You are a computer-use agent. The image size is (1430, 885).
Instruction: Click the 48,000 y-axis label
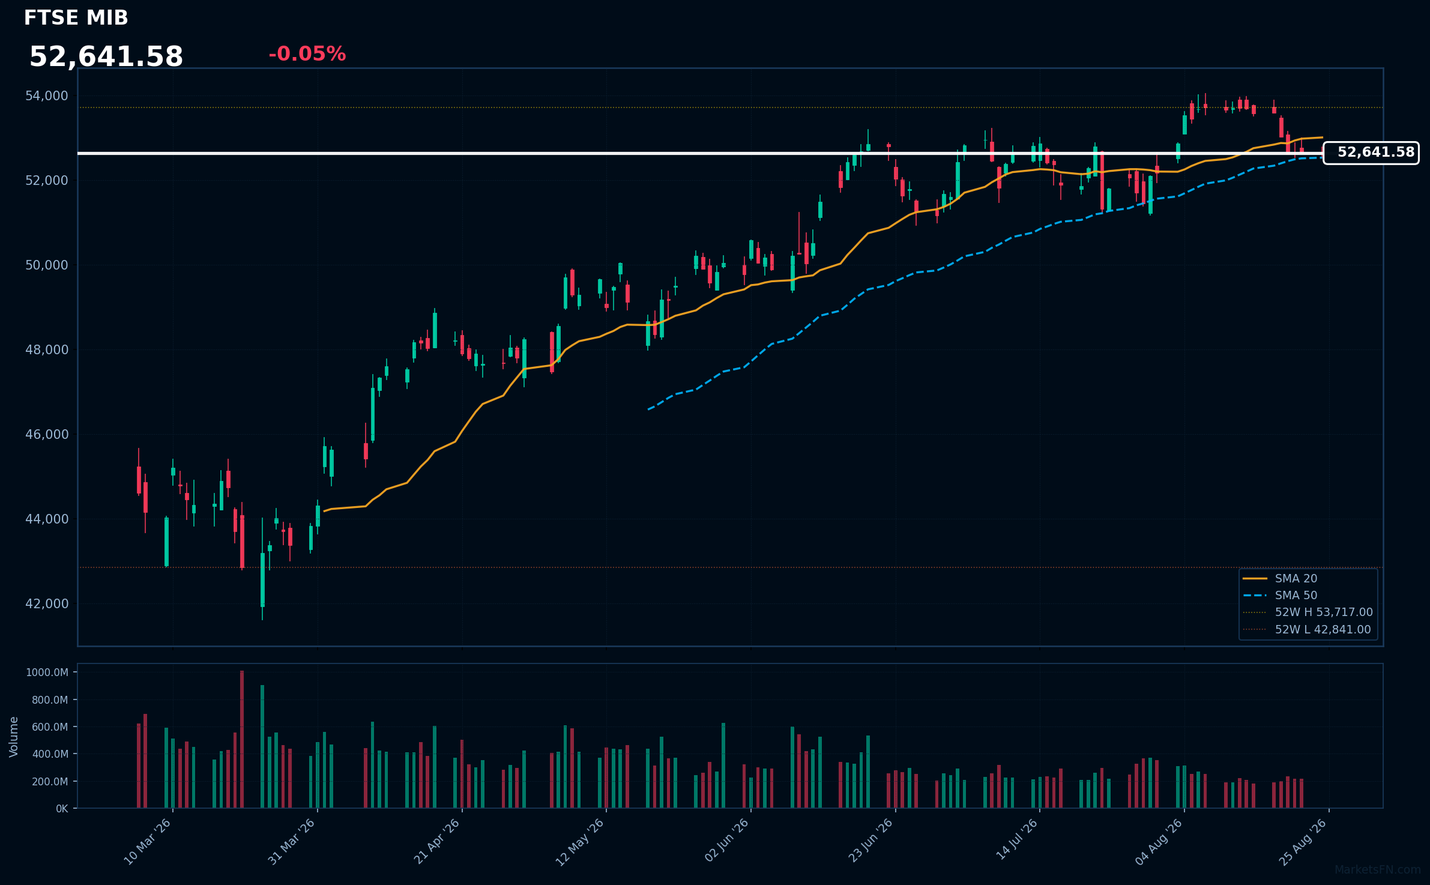click(47, 350)
